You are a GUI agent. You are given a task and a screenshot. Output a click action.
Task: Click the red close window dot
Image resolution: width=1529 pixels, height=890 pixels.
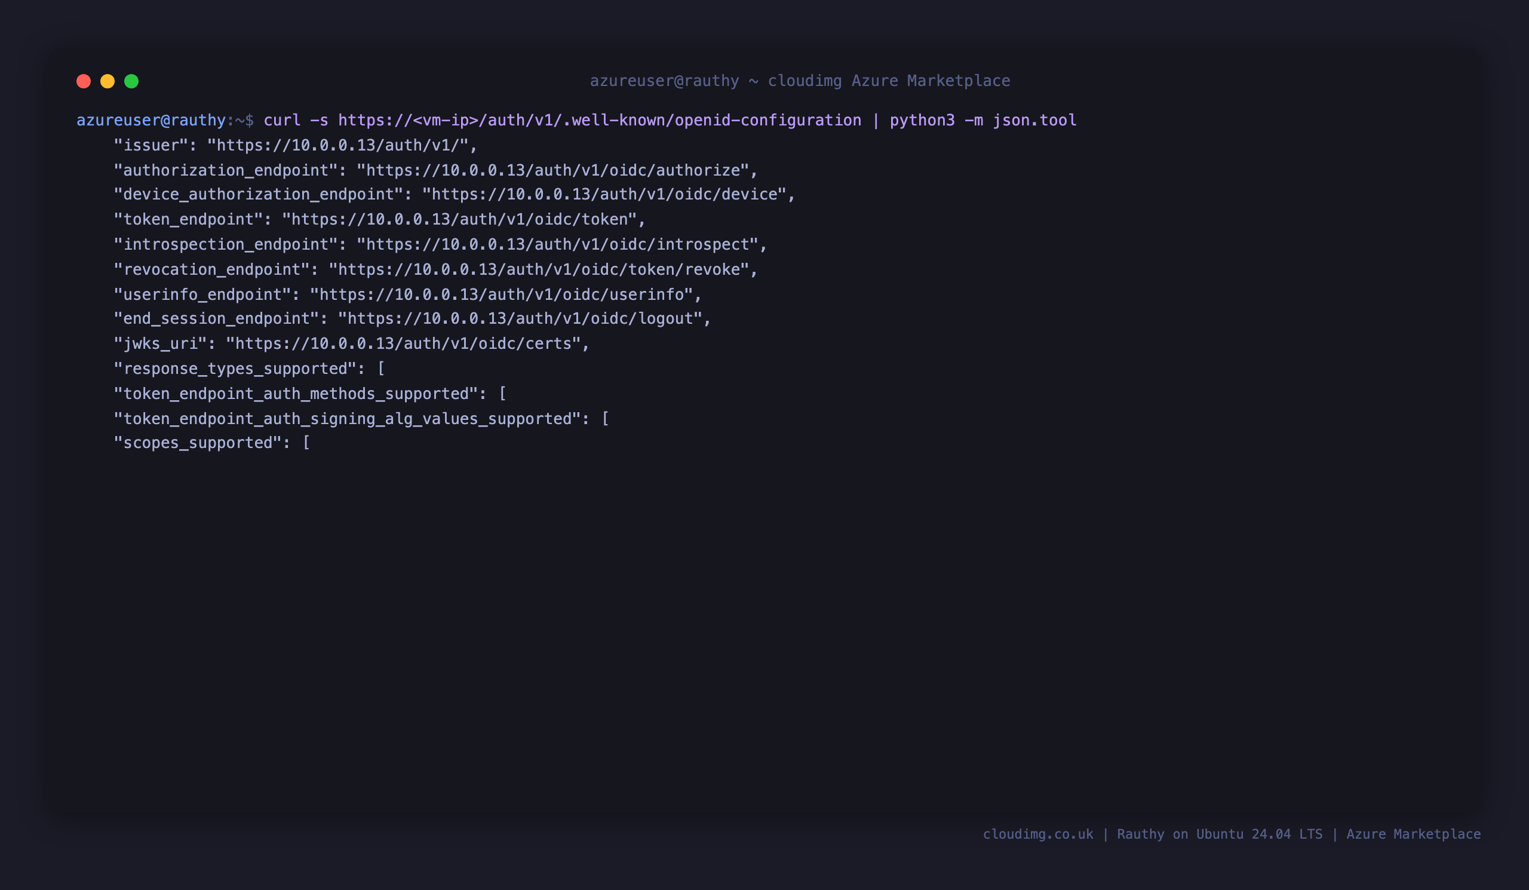click(84, 81)
